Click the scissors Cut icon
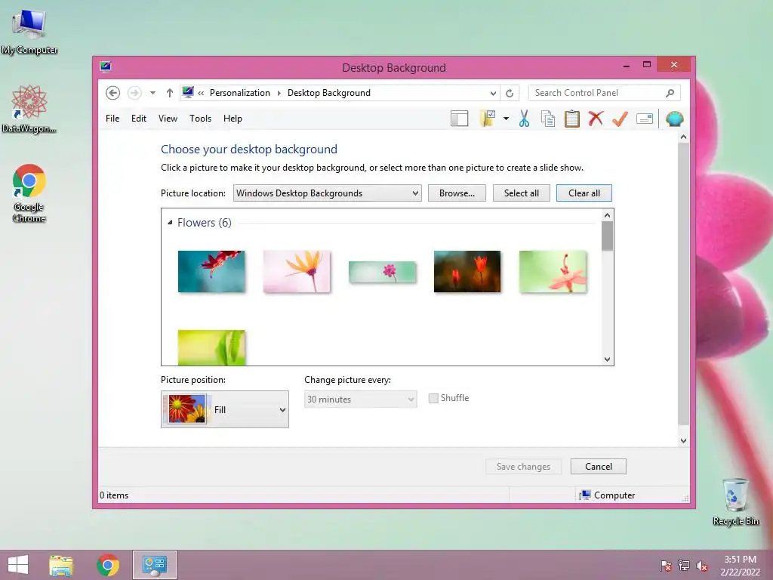The width and height of the screenshot is (773, 580). [x=524, y=119]
